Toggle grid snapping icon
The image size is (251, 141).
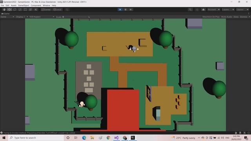click(x=67, y=9)
